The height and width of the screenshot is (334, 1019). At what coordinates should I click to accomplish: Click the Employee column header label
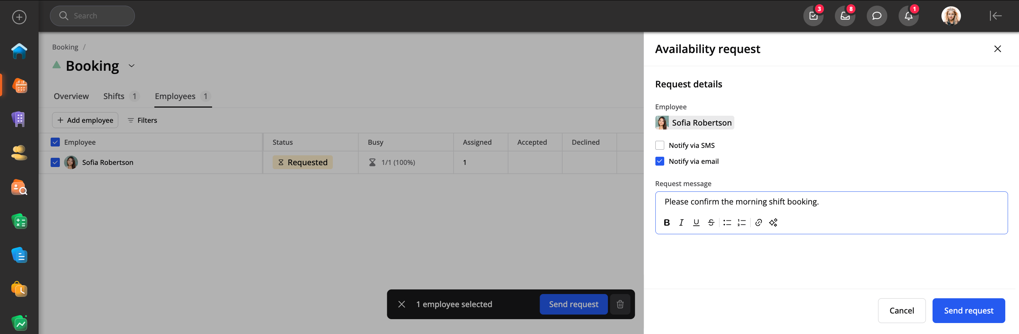(80, 142)
